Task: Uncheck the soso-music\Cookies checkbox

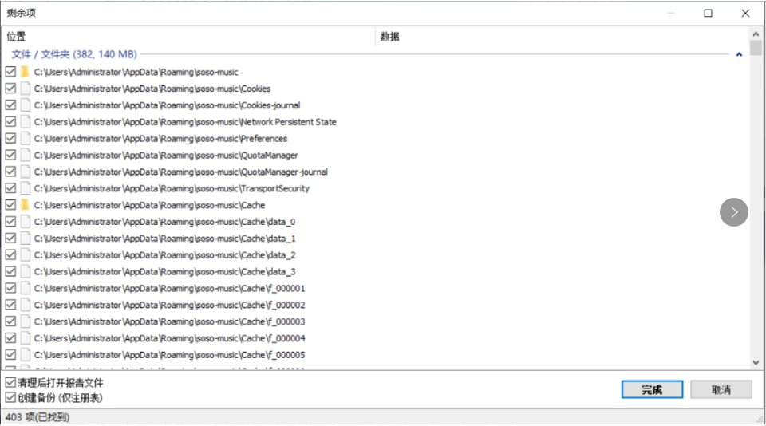Action: (10, 89)
